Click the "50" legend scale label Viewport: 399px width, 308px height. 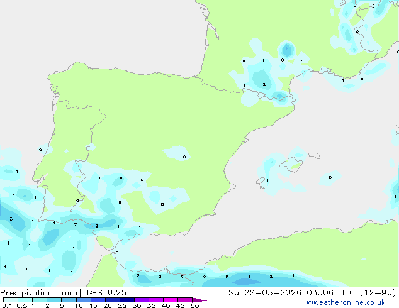coord(194,305)
